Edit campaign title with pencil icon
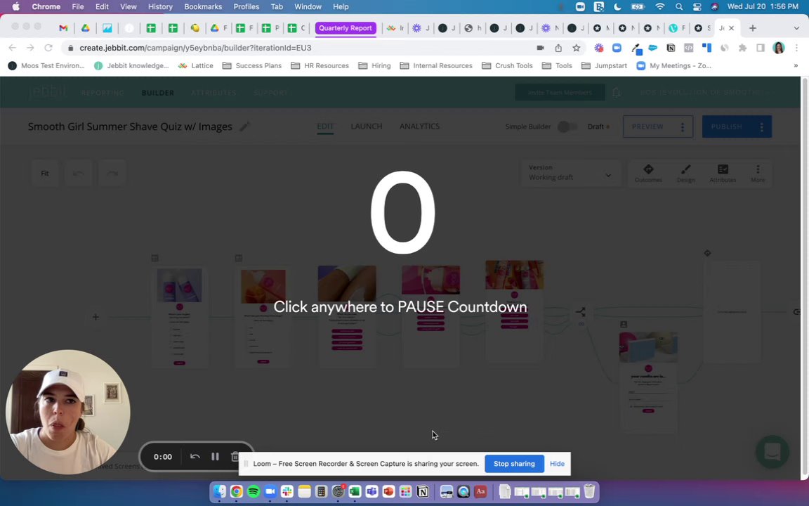 [x=244, y=126]
